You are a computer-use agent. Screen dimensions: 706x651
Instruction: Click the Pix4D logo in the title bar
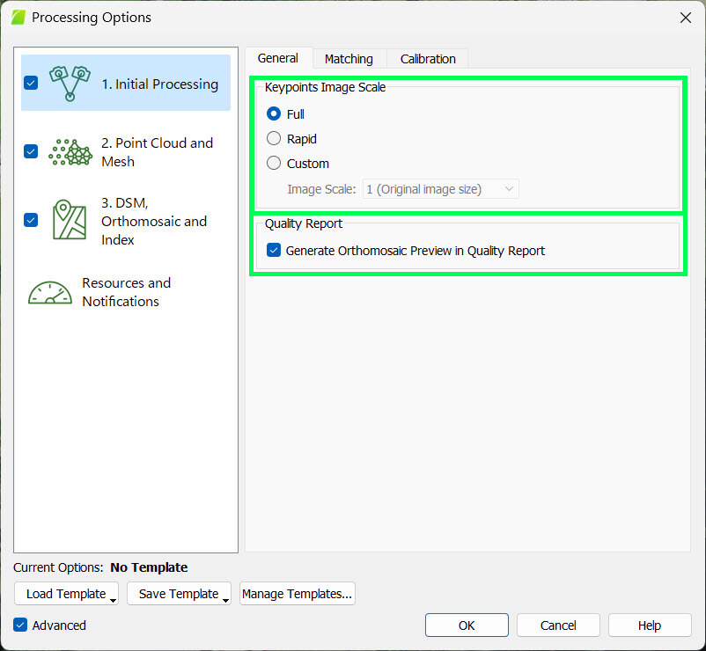(x=18, y=17)
